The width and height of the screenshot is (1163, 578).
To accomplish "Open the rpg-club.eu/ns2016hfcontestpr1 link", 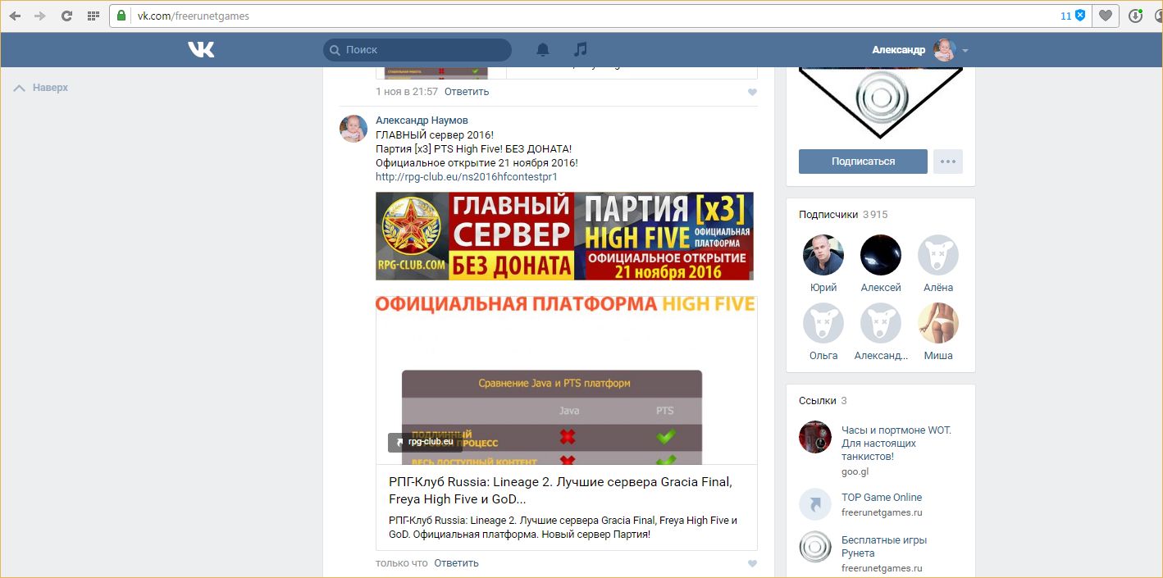I will coord(466,176).
